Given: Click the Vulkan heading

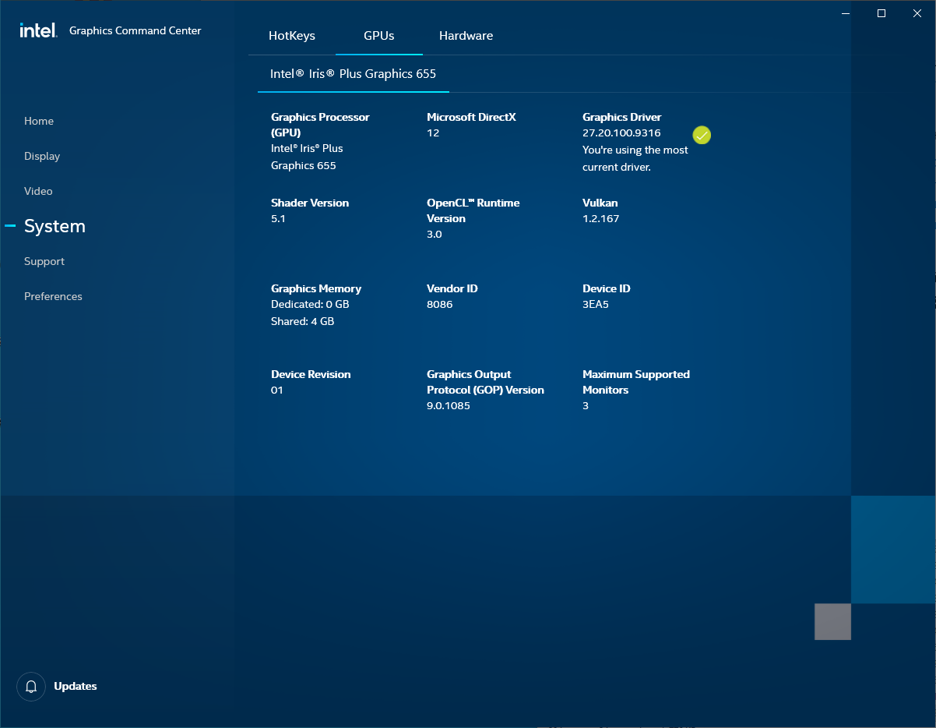Looking at the screenshot, I should (600, 203).
